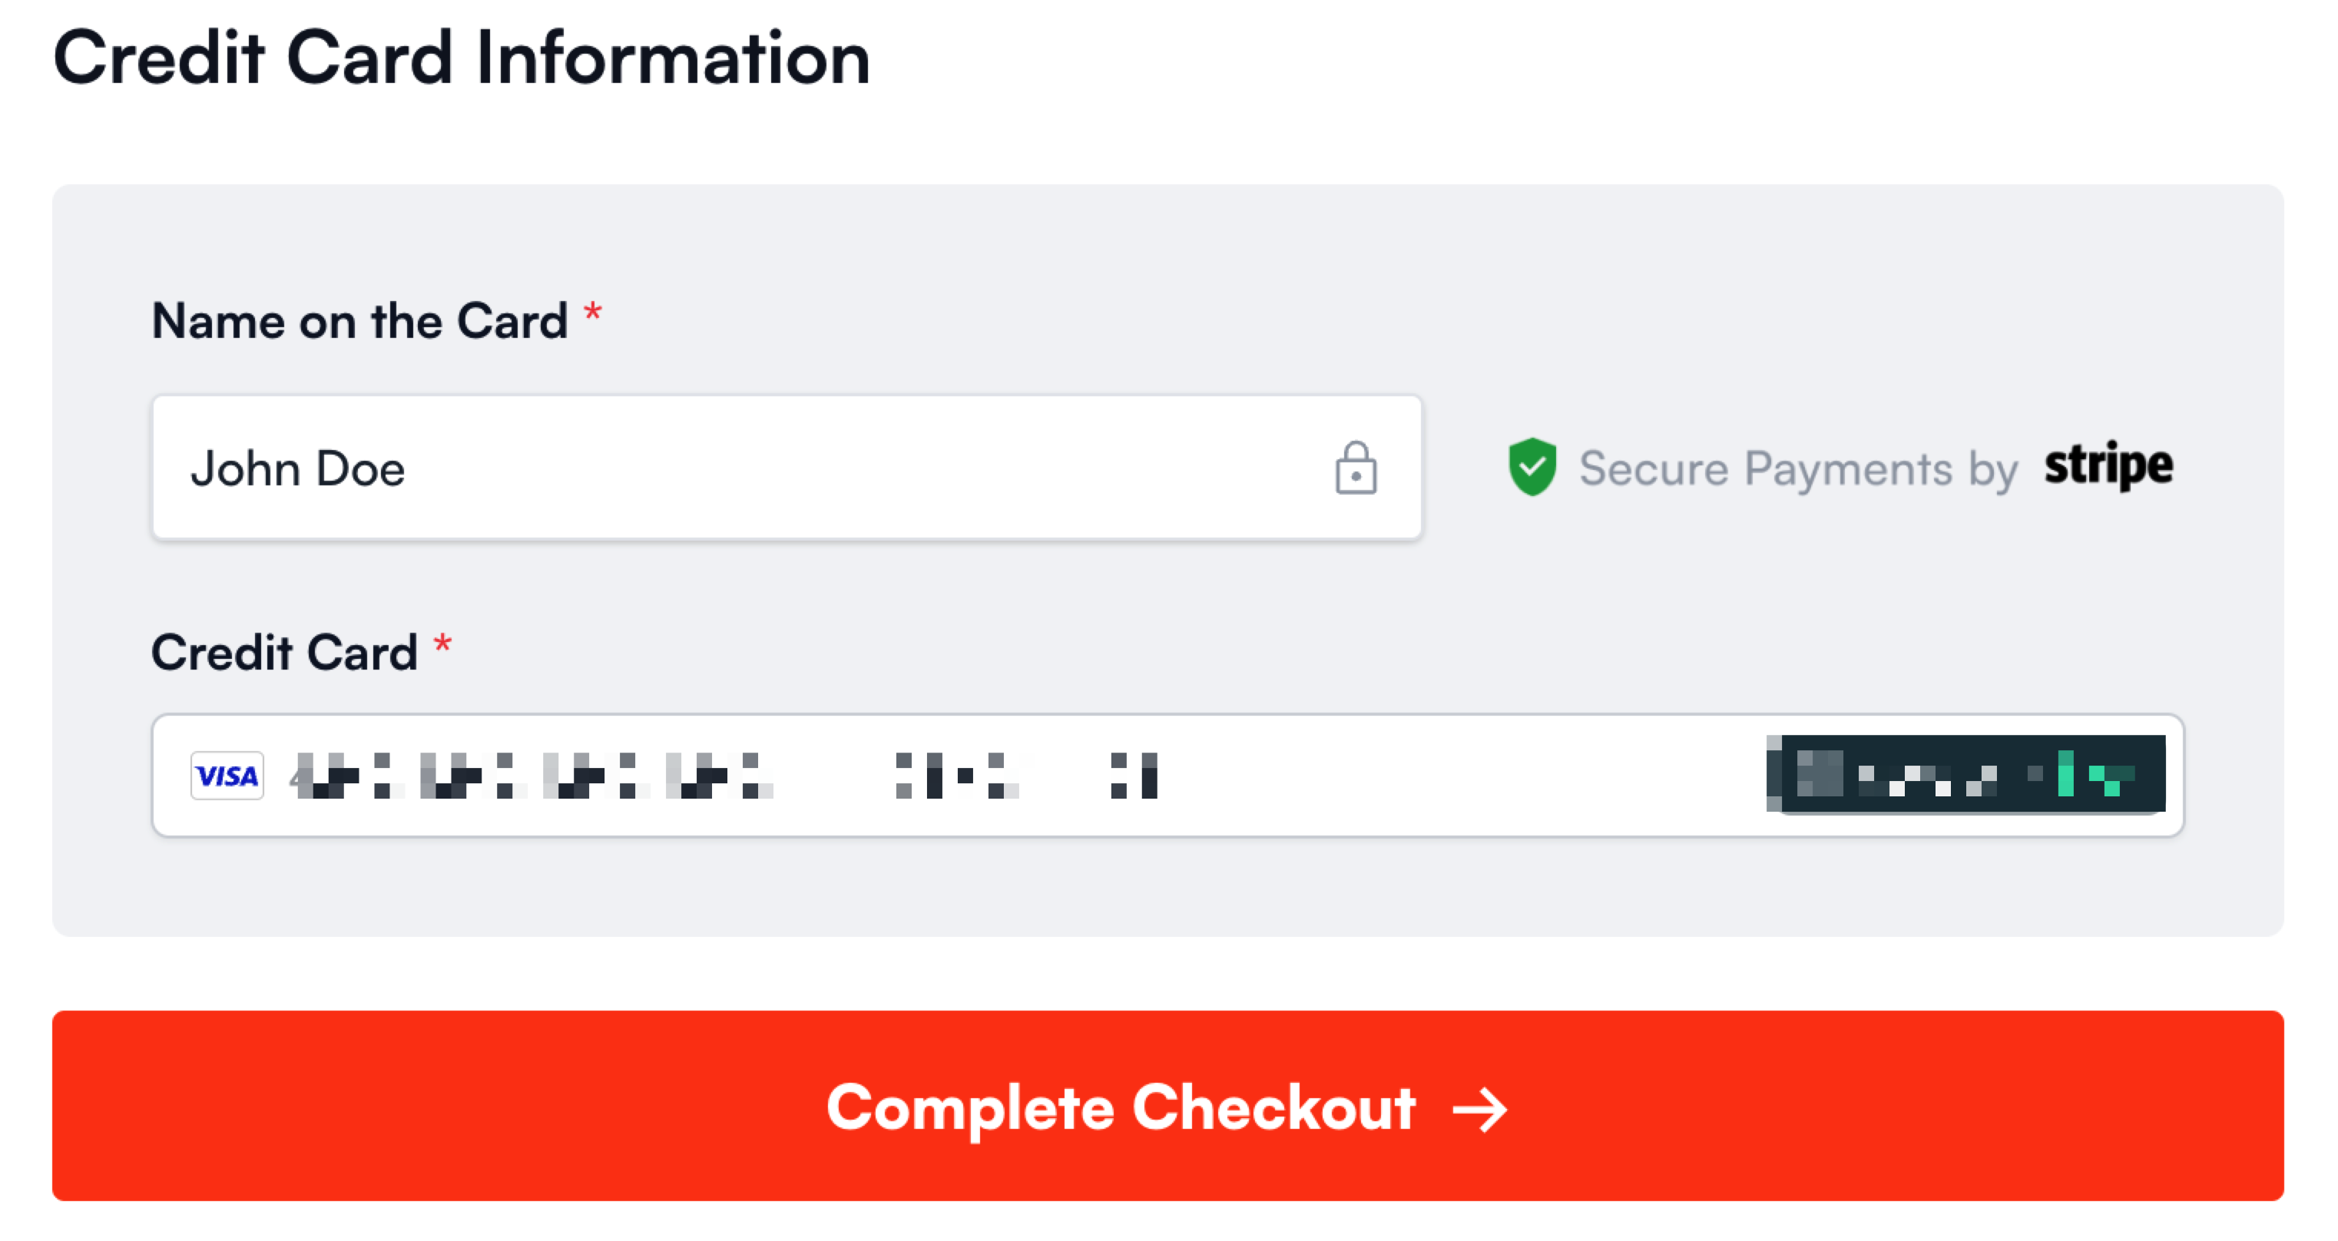Screen dimensions: 2338x1241
Task: Click the Name on the Card label
Action: click(x=359, y=321)
